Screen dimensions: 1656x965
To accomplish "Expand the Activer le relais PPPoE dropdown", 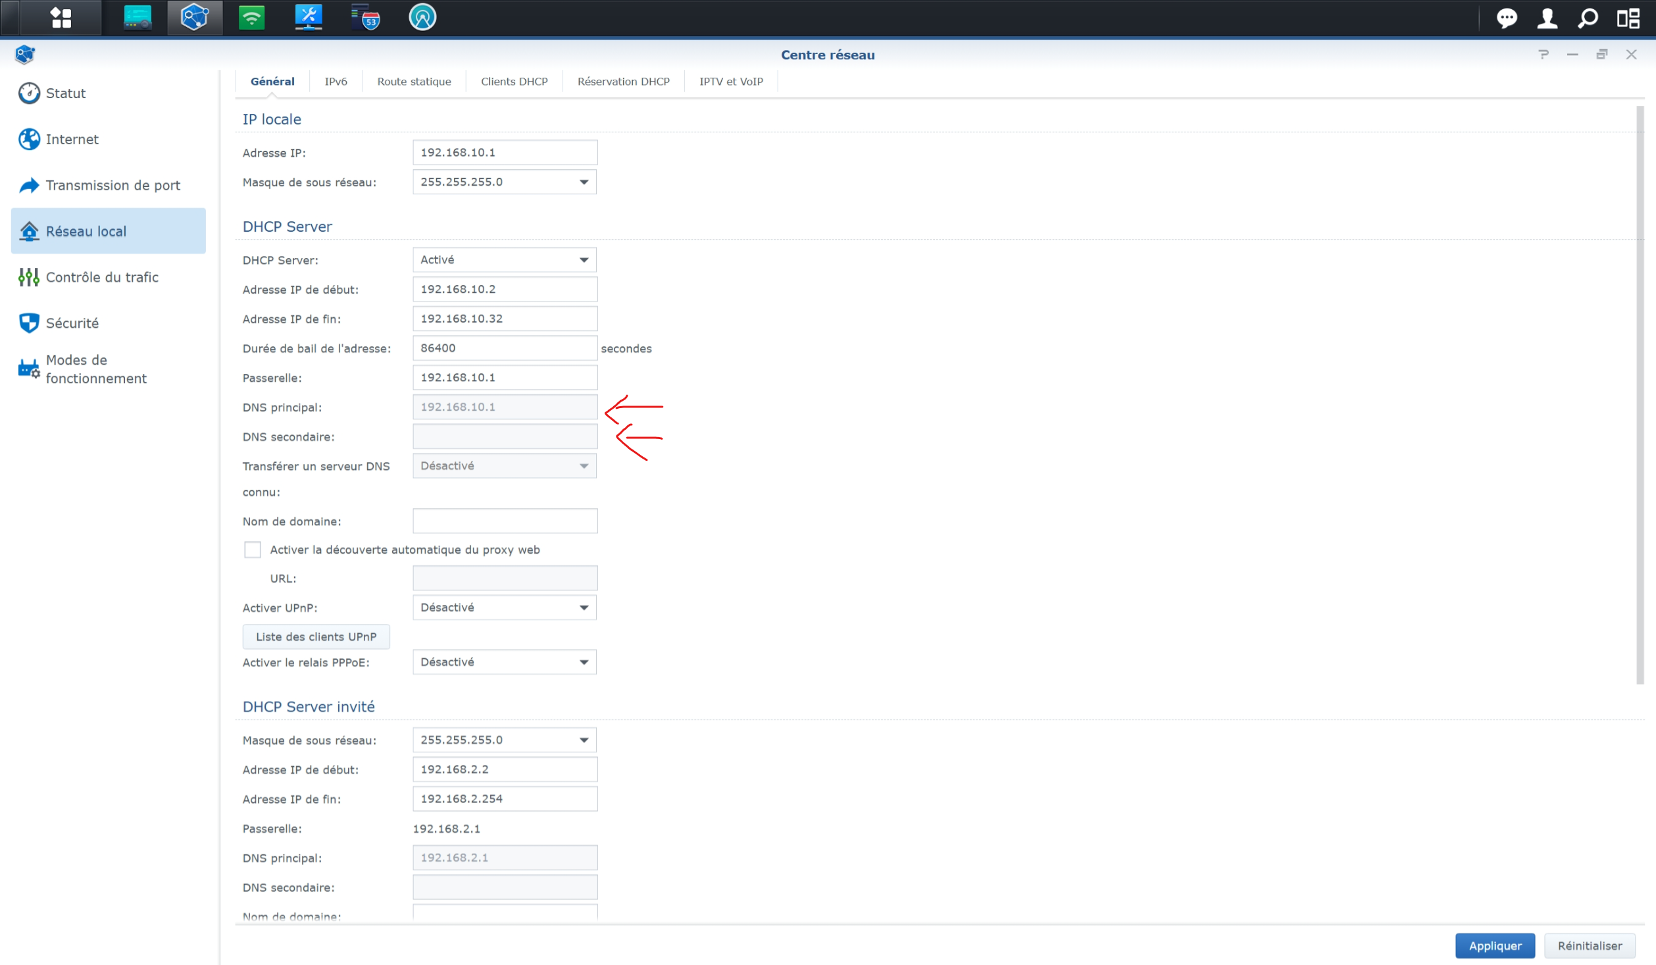I will (504, 662).
